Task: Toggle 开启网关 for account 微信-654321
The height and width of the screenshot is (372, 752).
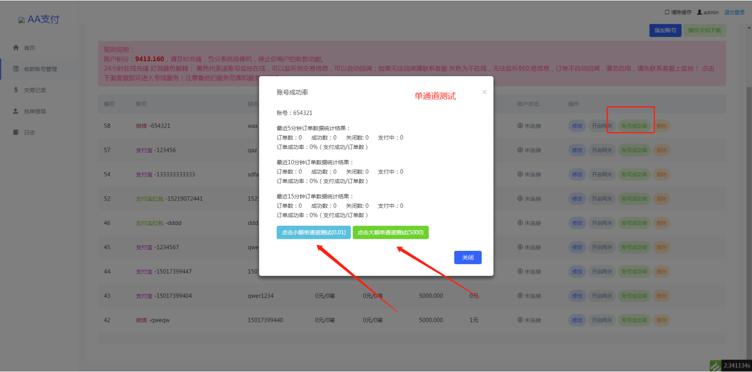Action: click(602, 126)
